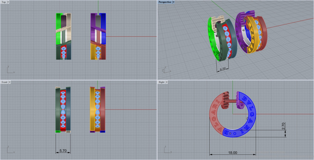Activate the Right viewport title label
Screen dimensions: 314x160
click(162, 82)
